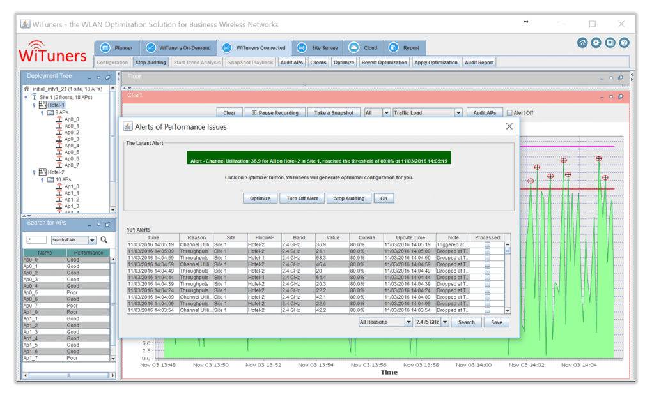Save the alerts list
Image resolution: width=652 pixels, height=397 pixels.
[x=497, y=322]
